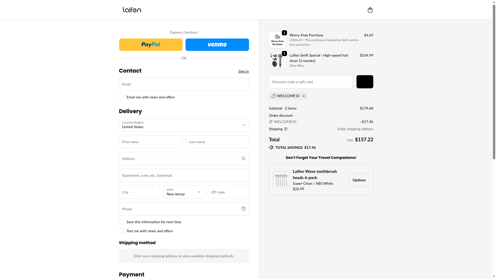
Task: Click Options for toothbrush heads 6-pack
Action: click(x=359, y=180)
